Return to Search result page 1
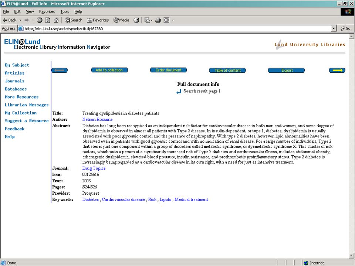Image resolution: width=355 pixels, height=266 pixels. 202,91
